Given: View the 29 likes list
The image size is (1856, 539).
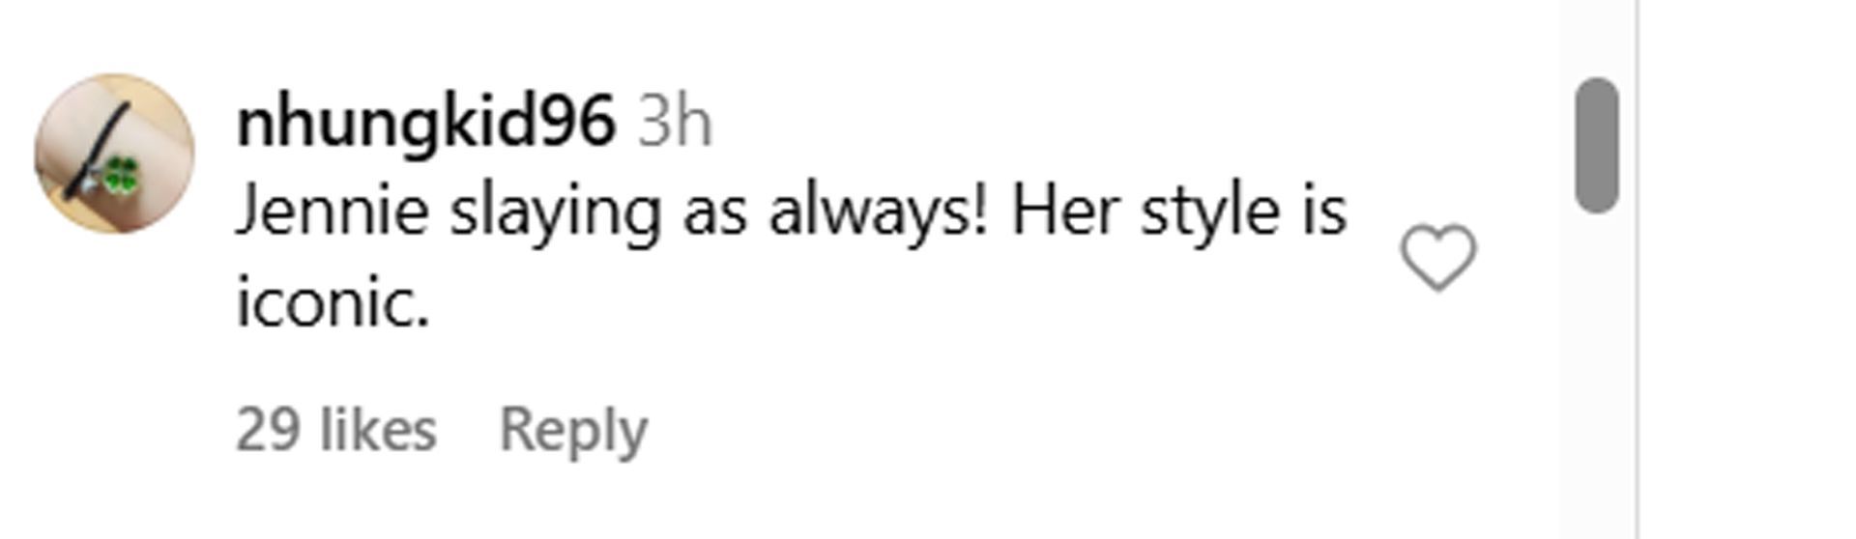Looking at the screenshot, I should coord(335,429).
